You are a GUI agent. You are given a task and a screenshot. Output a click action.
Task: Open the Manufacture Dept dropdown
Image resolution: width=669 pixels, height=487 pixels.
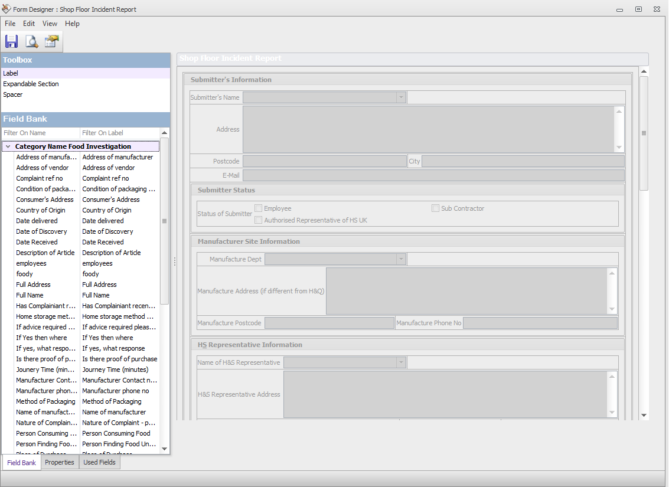coord(402,259)
